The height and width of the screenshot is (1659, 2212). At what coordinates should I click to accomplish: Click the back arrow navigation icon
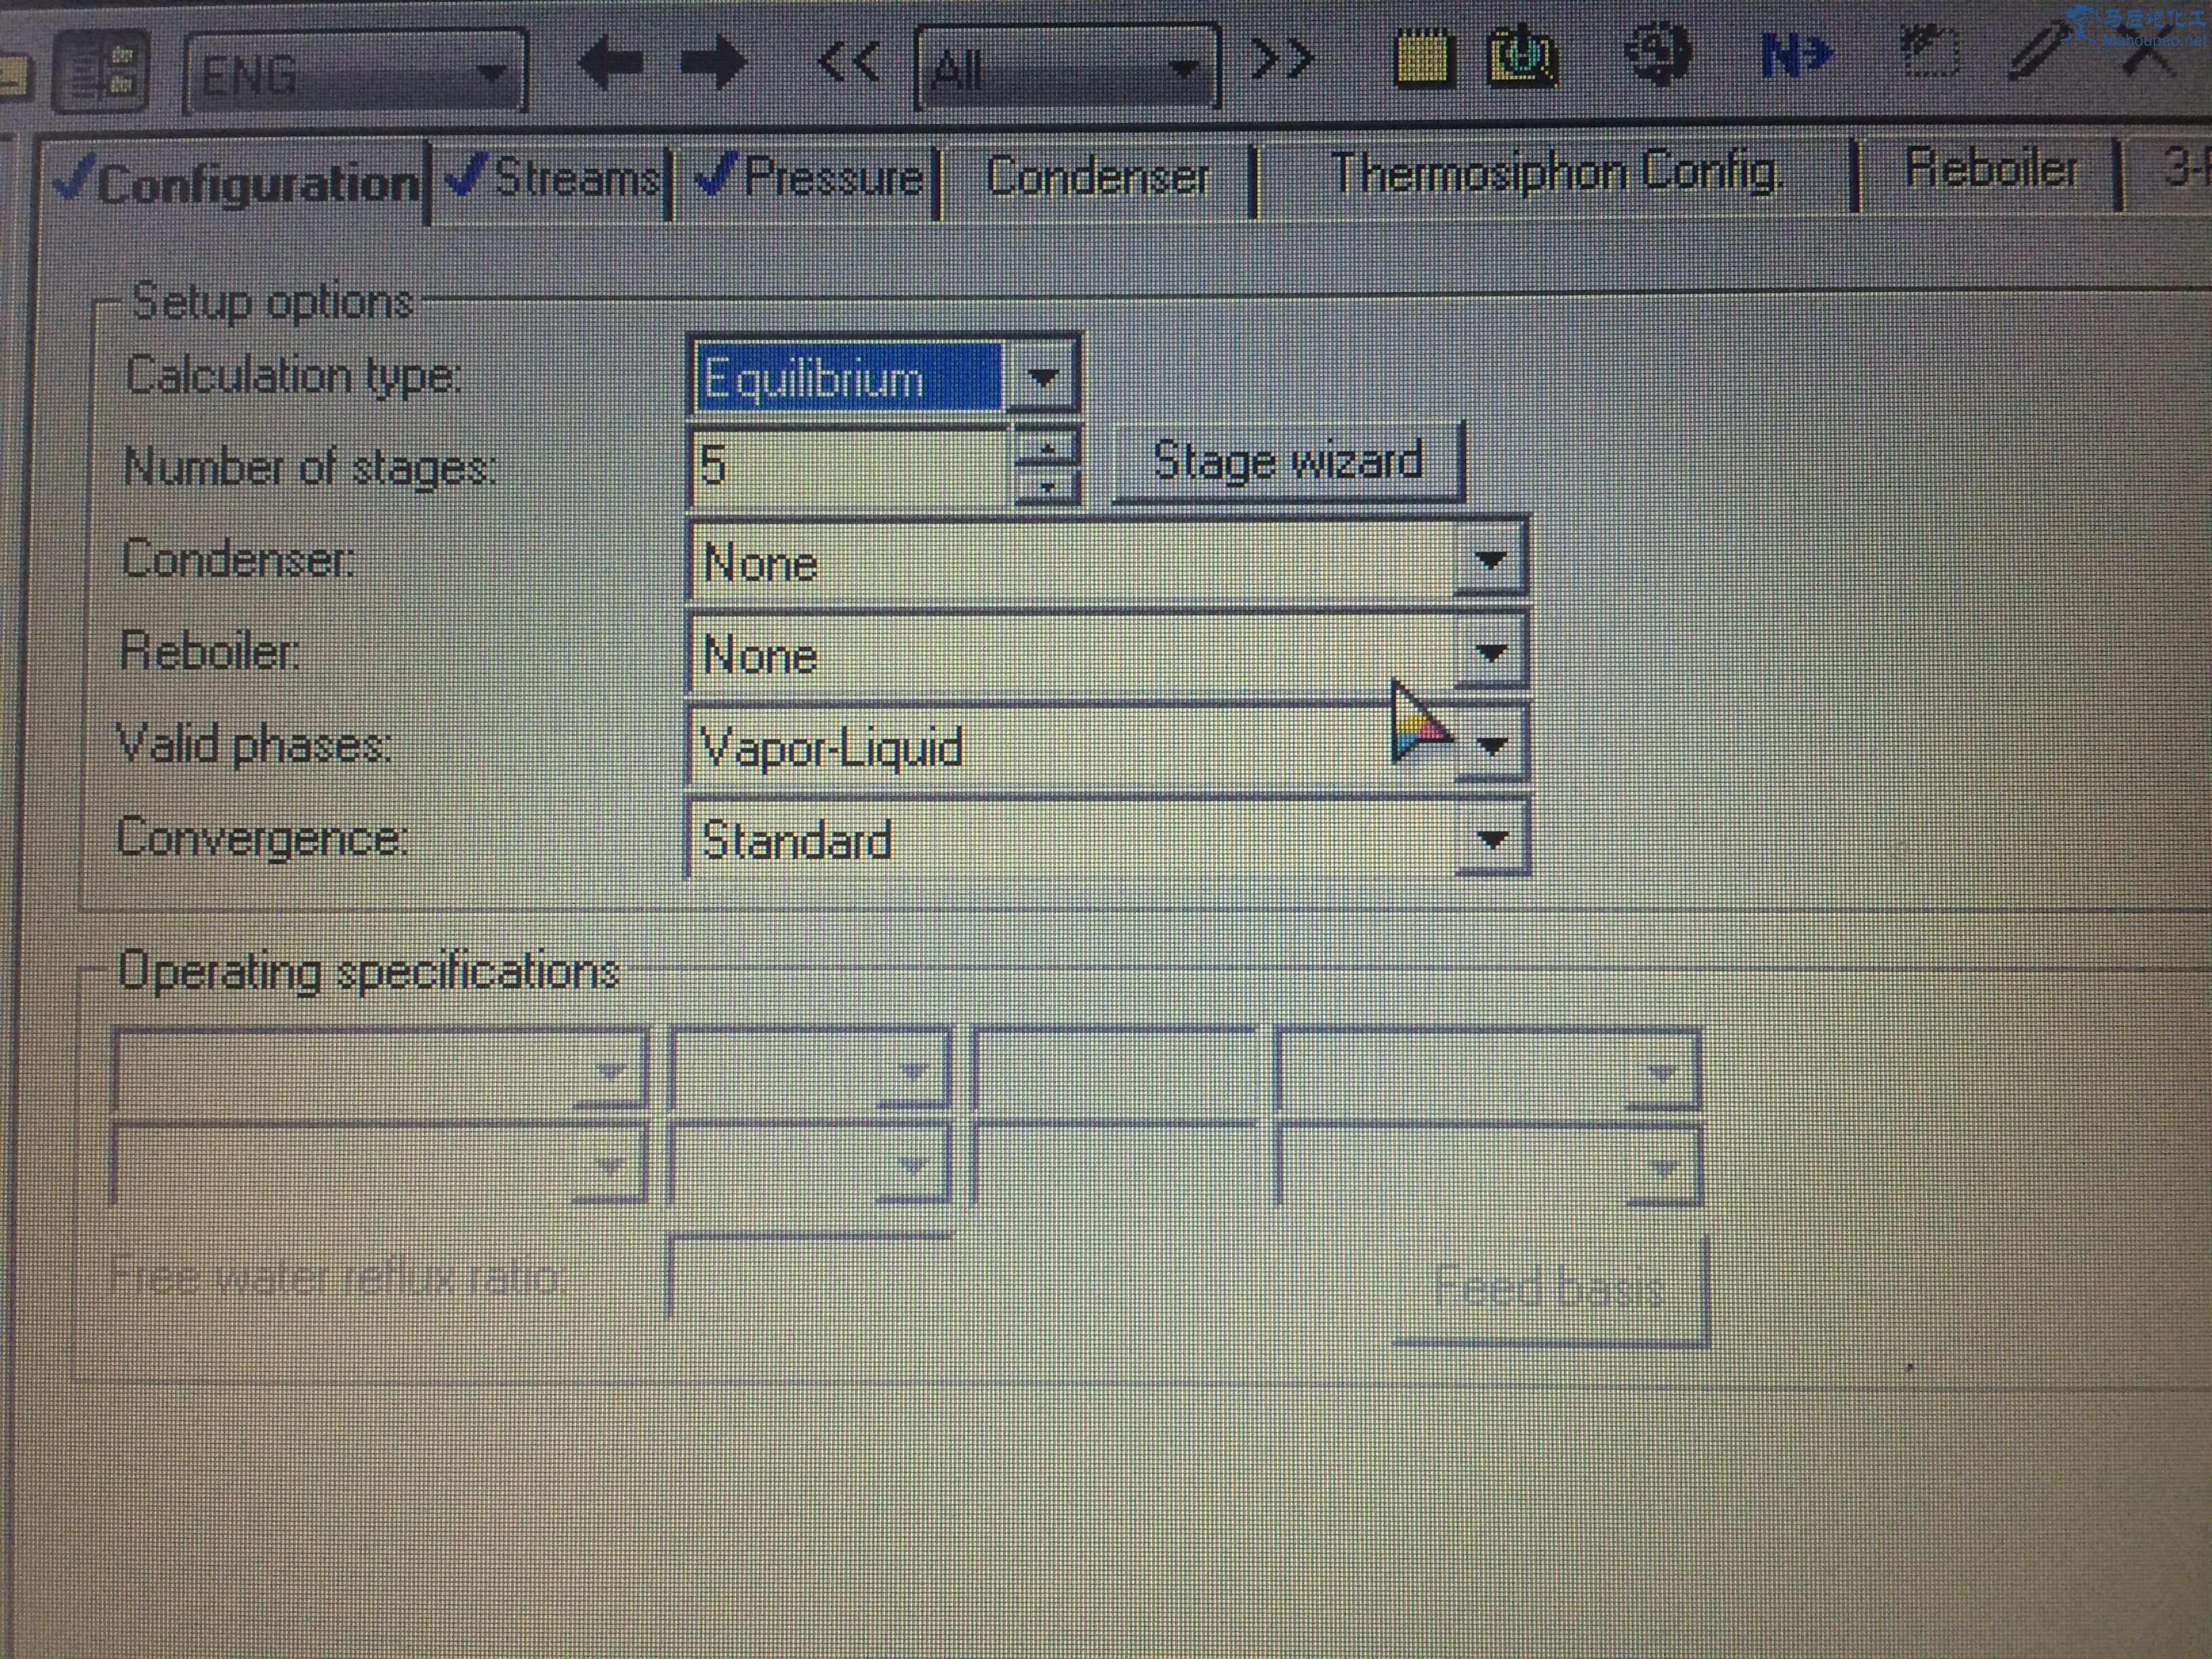click(x=611, y=64)
